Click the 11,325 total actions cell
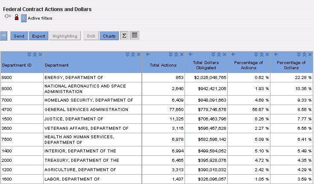Screen dimensions: 314x184 click(163, 119)
